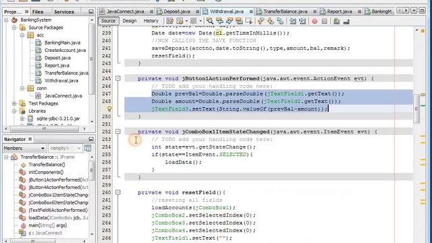Screen dimensions: 432x243
Task: Switch to the History view
Action: point(151,21)
